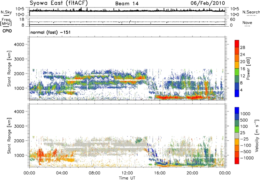Click the '3000' tick on the velocity panel
Viewport: 260px width, 180px height.
(x=19, y=126)
